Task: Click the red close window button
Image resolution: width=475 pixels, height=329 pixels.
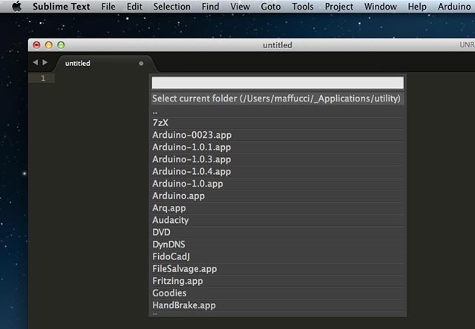Action: tap(36, 45)
